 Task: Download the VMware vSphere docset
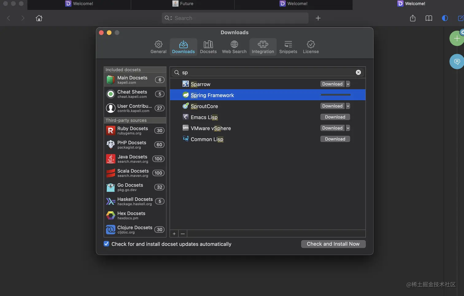(332, 128)
